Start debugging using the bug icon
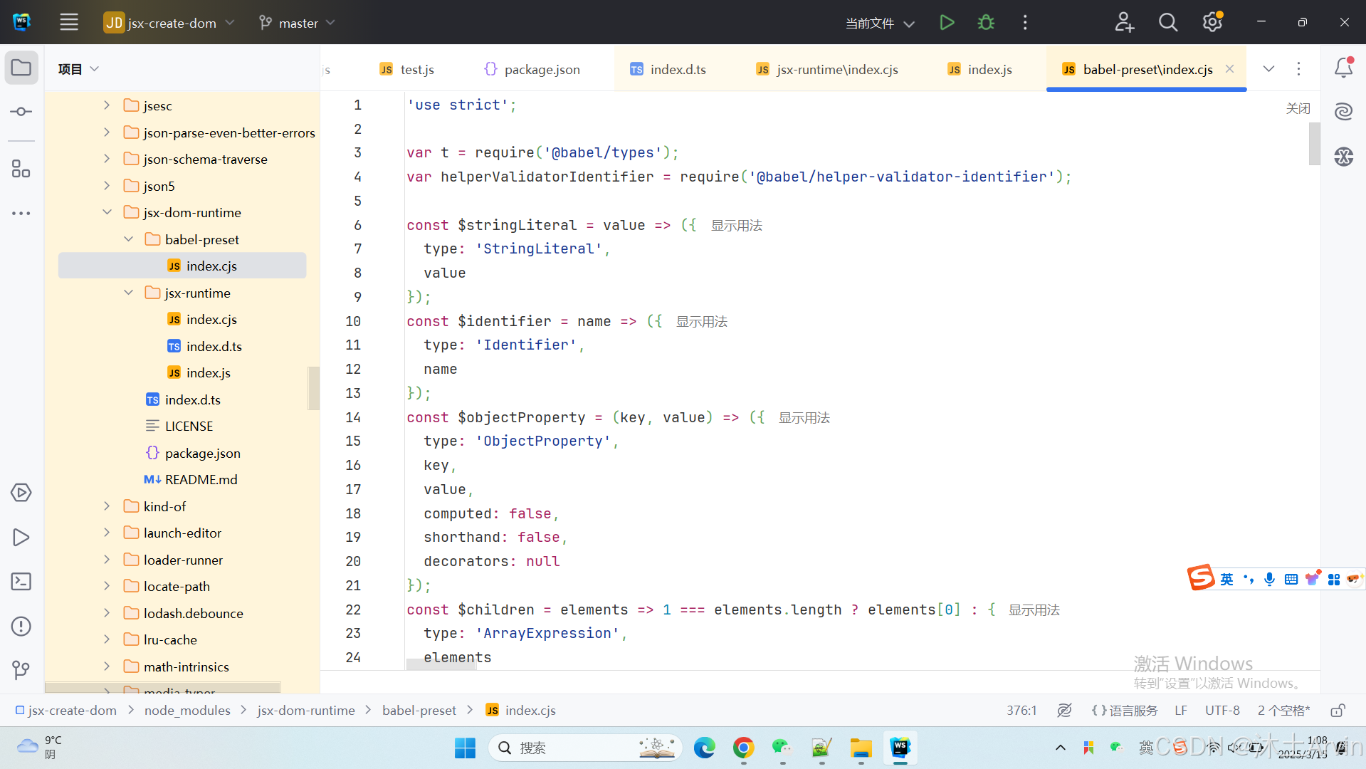Viewport: 1366px width, 769px height. tap(985, 22)
